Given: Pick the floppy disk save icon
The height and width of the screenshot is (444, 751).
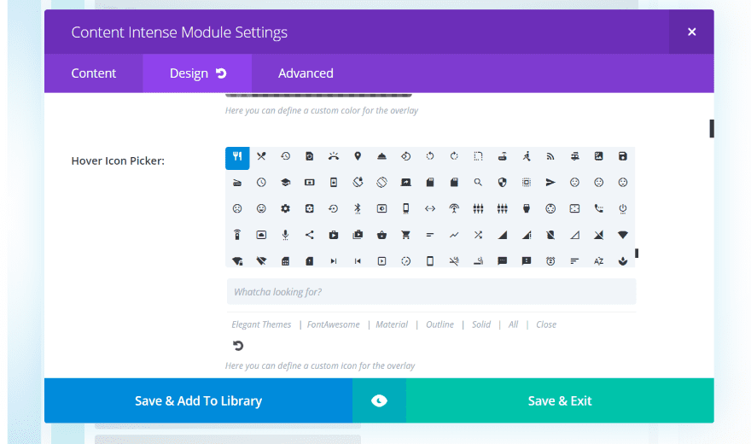Looking at the screenshot, I should pyautogui.click(x=623, y=156).
